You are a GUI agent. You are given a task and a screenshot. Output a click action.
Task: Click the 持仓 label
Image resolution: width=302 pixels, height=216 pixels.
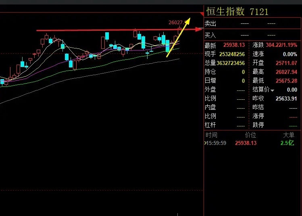click(210, 71)
